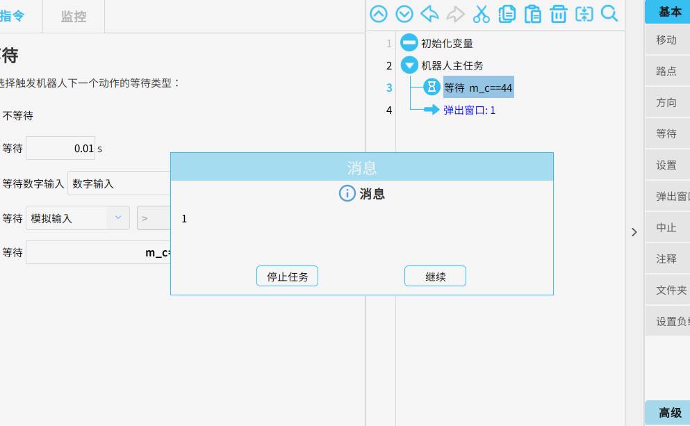
Task: Click the scissors cut icon
Action: click(481, 13)
